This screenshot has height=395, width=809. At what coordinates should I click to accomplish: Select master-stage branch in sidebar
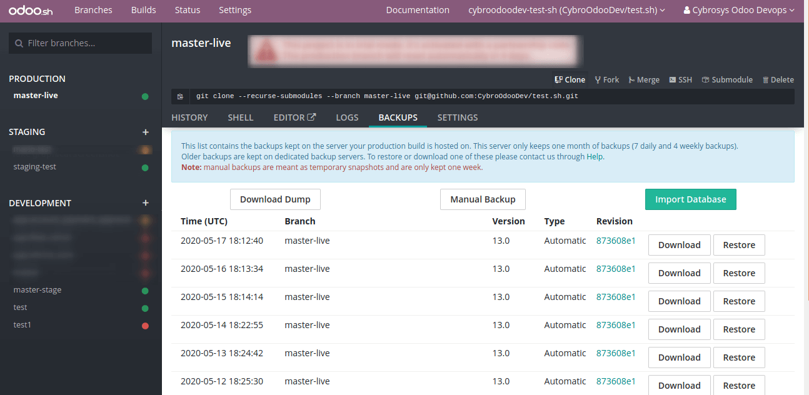pyautogui.click(x=38, y=290)
